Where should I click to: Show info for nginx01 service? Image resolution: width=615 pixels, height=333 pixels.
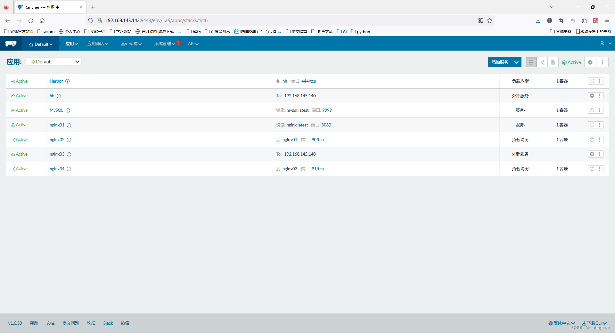69,125
